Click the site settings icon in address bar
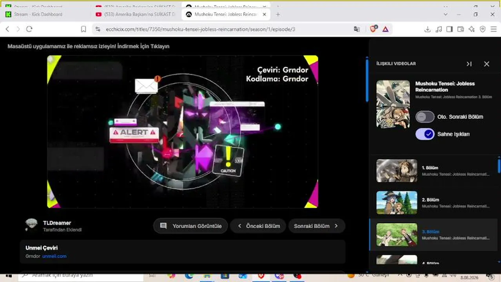 [98, 29]
